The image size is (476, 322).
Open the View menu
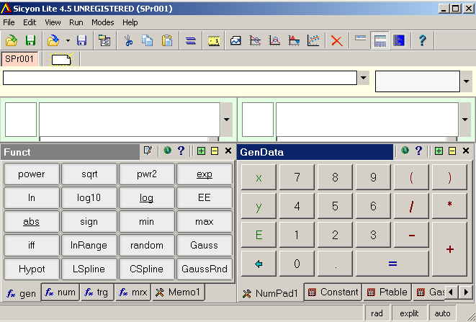[x=53, y=22]
